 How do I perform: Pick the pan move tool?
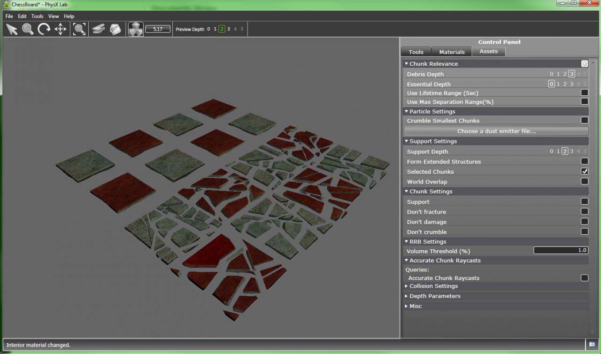coord(61,29)
